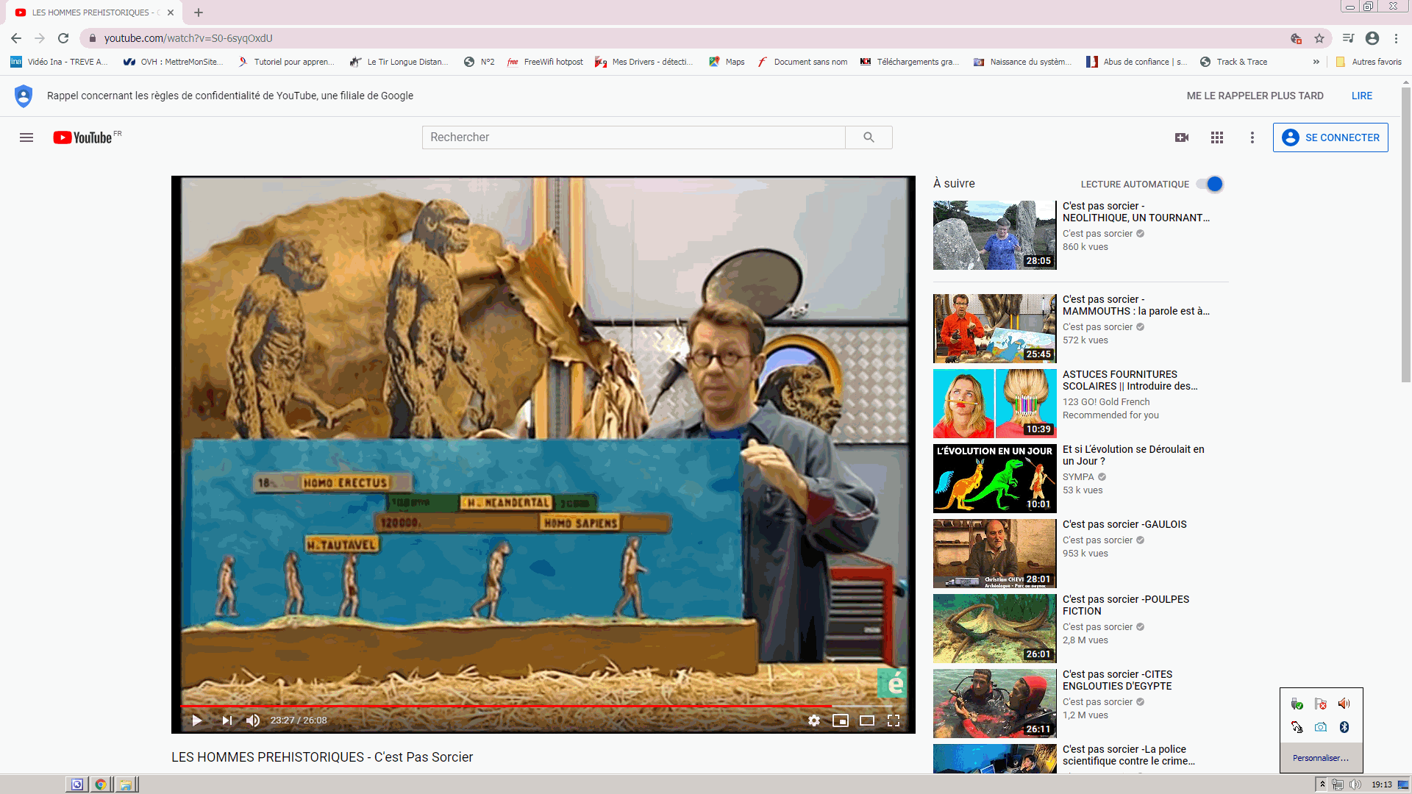The height and width of the screenshot is (794, 1412).
Task: Skip to next video
Action: (227, 720)
